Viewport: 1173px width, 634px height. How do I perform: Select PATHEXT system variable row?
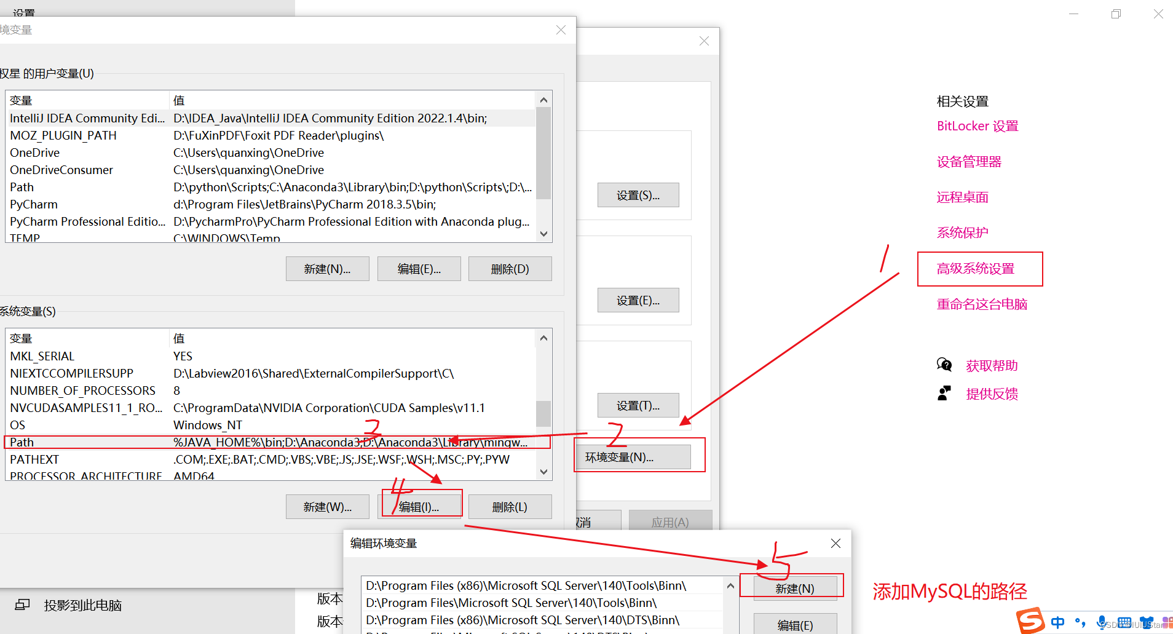271,459
